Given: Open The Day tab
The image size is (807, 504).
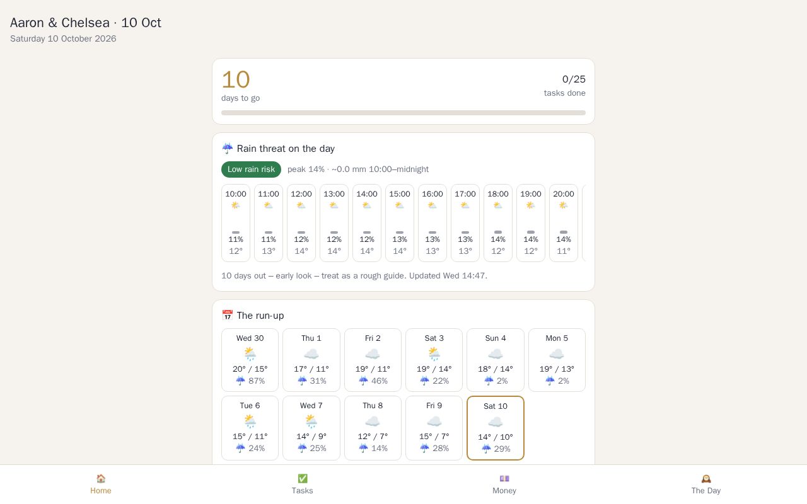Looking at the screenshot, I should 706,484.
